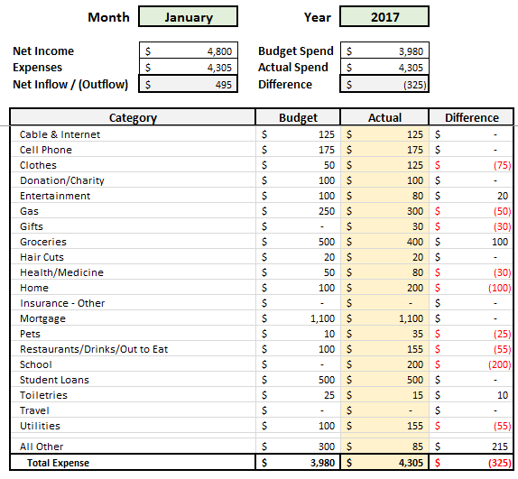Image resolution: width=518 pixels, height=479 pixels.
Task: Click the Budget column header
Action: [x=298, y=117]
